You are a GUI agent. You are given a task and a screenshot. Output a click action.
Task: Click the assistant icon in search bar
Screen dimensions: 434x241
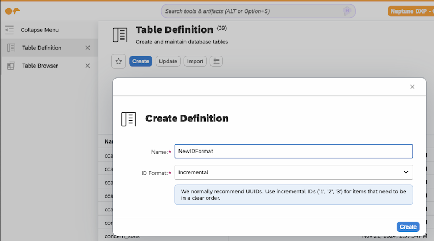[x=347, y=11]
